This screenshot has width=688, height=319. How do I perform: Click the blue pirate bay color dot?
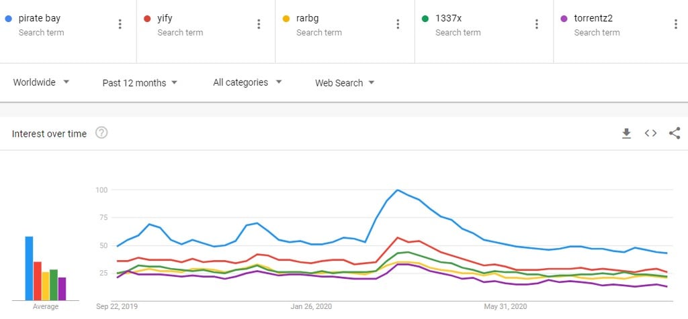coord(8,19)
